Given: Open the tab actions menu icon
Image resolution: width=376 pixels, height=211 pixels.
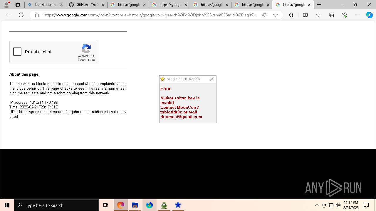Looking at the screenshot, I should 18,5.
